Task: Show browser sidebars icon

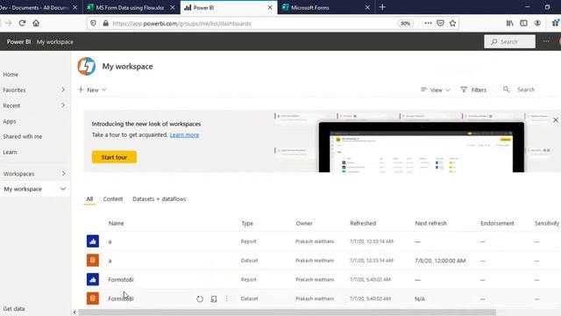Action: click(x=523, y=24)
